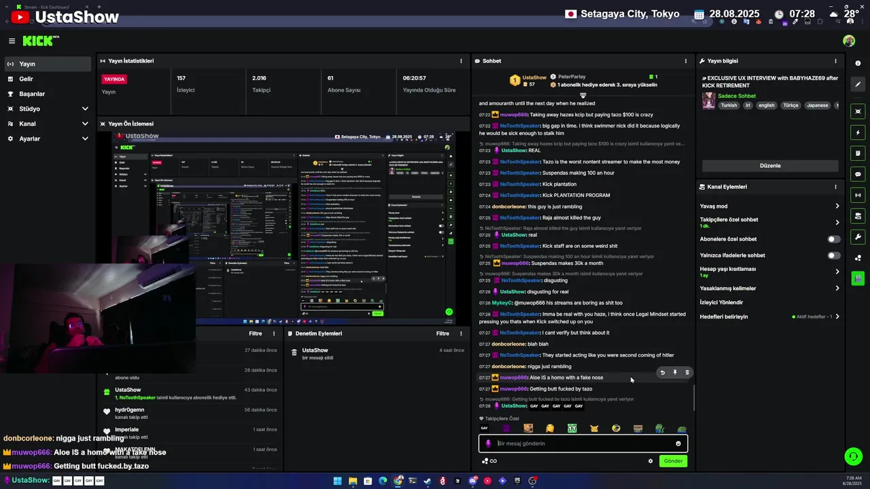The width and height of the screenshot is (870, 489).
Task: Click the solid green icon in right toolbar
Action: click(x=858, y=278)
